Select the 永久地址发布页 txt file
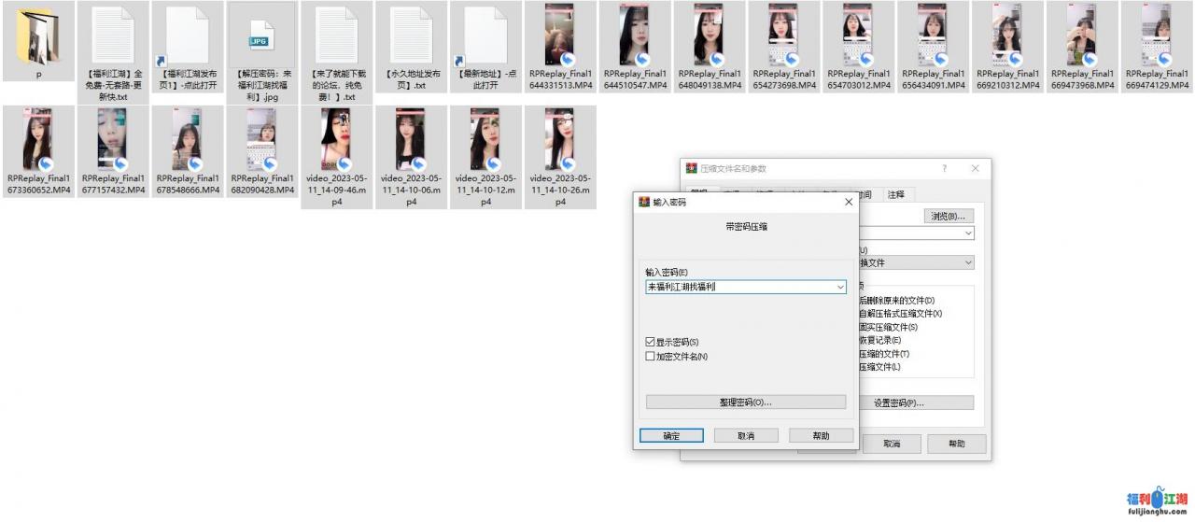The height and width of the screenshot is (522, 1195). click(411, 38)
